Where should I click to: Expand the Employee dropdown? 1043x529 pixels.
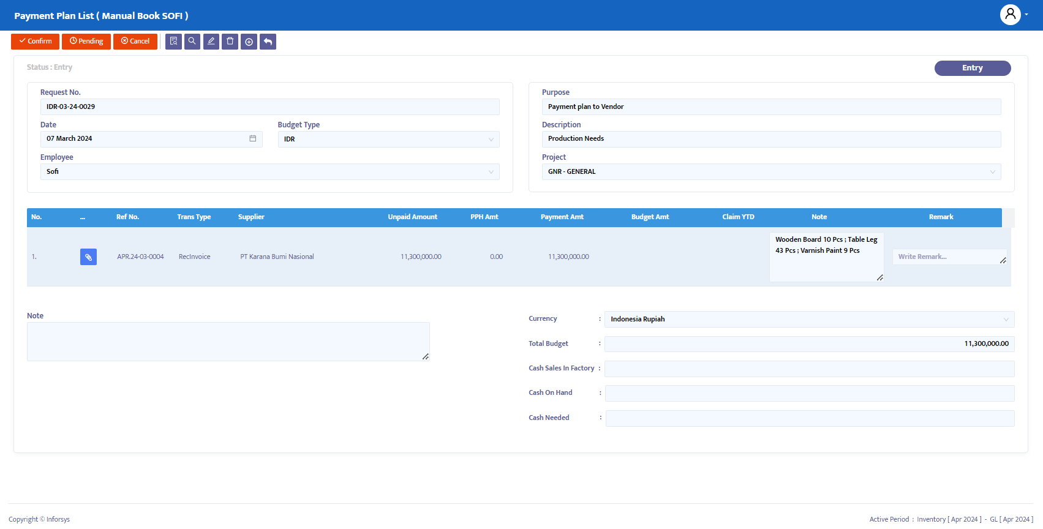coord(270,171)
